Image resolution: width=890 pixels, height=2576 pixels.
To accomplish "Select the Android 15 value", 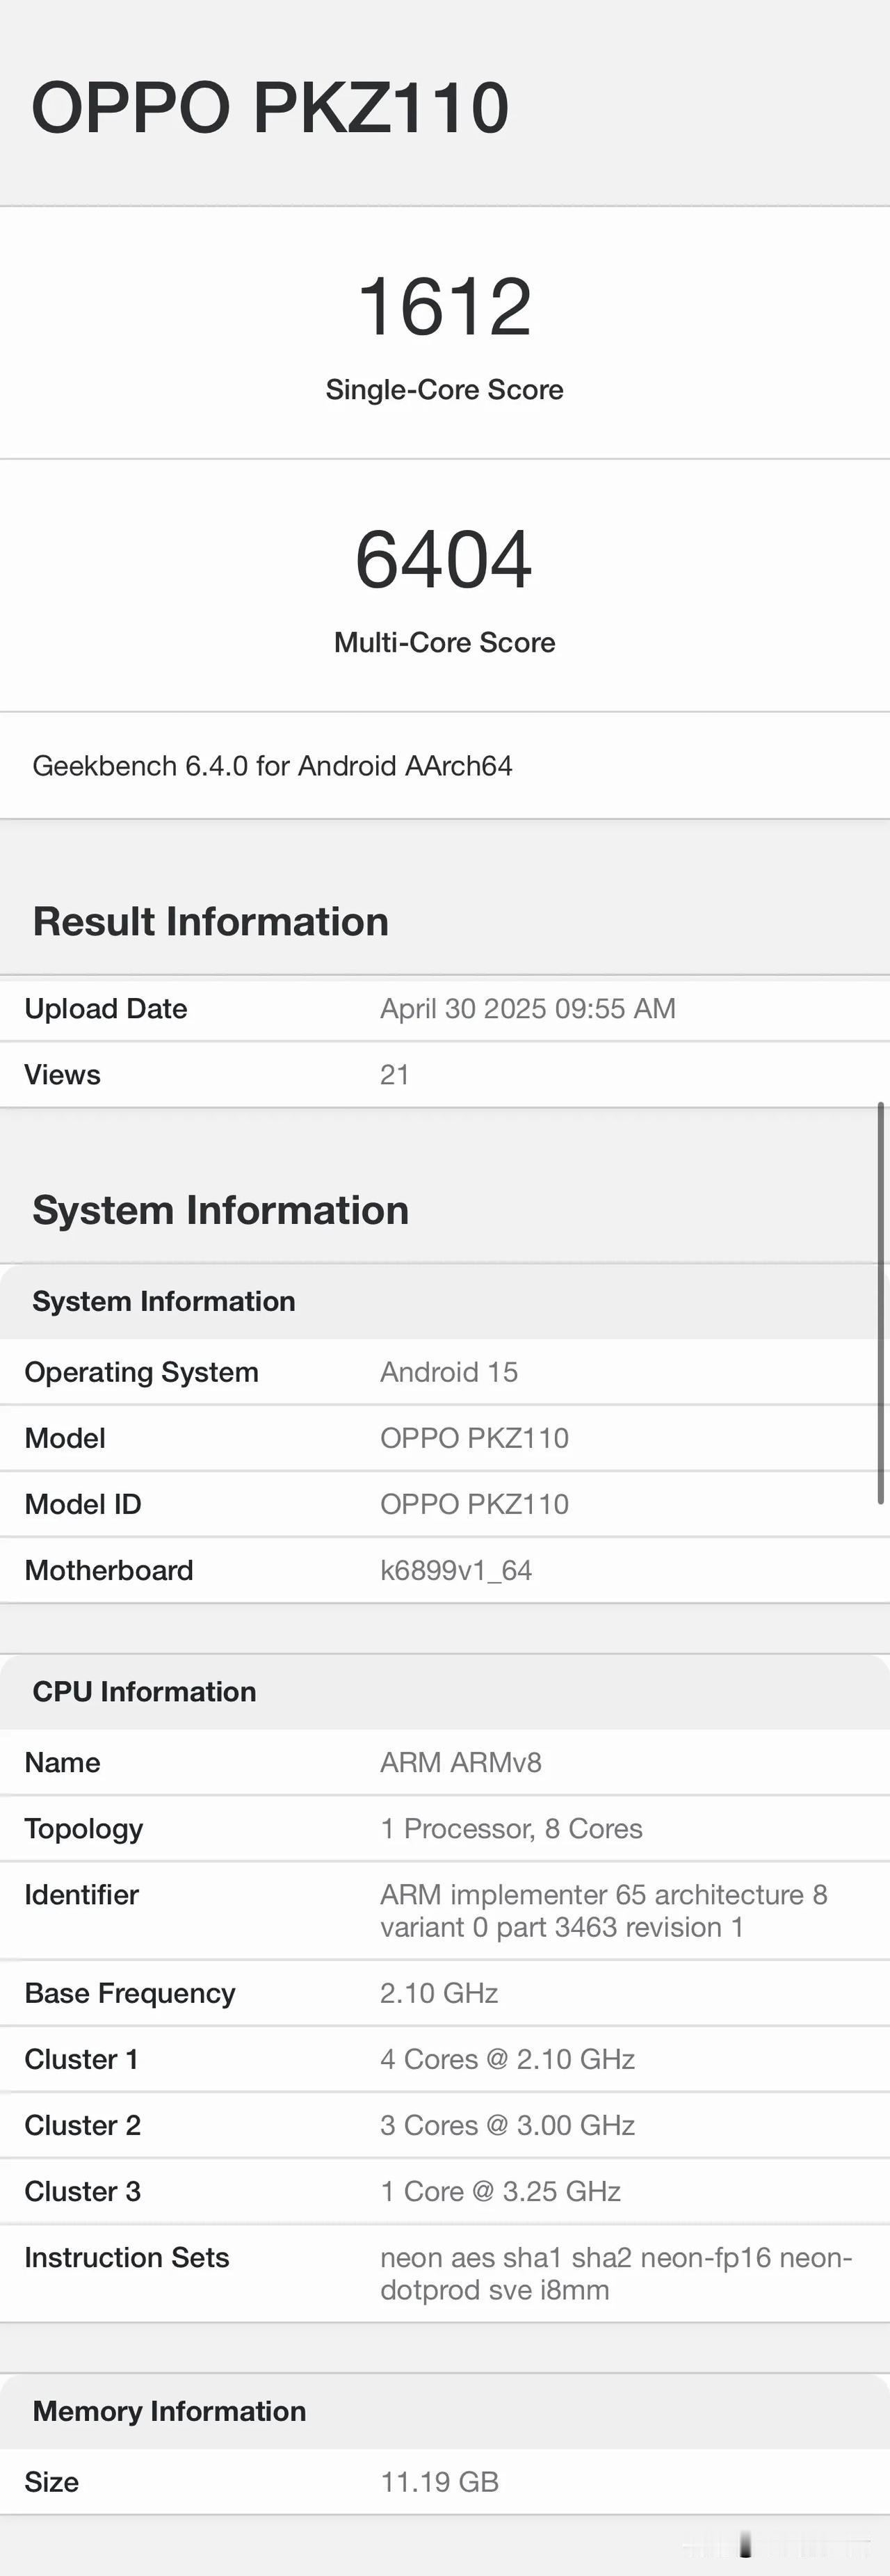I will [x=449, y=1372].
